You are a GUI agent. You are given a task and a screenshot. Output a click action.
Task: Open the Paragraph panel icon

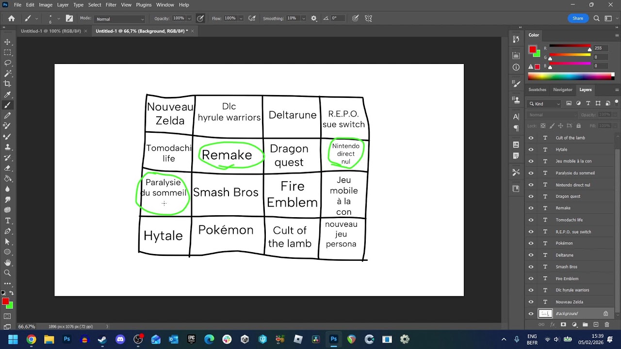click(x=516, y=128)
